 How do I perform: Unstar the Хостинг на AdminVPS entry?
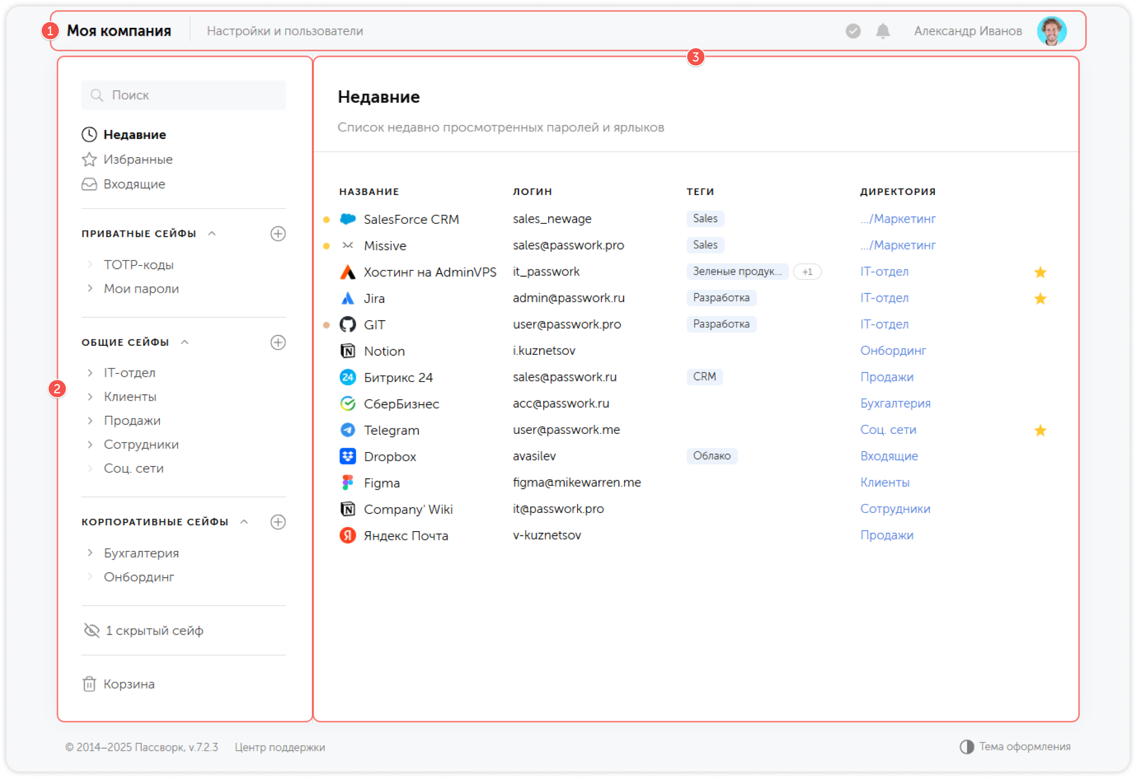tap(1040, 272)
